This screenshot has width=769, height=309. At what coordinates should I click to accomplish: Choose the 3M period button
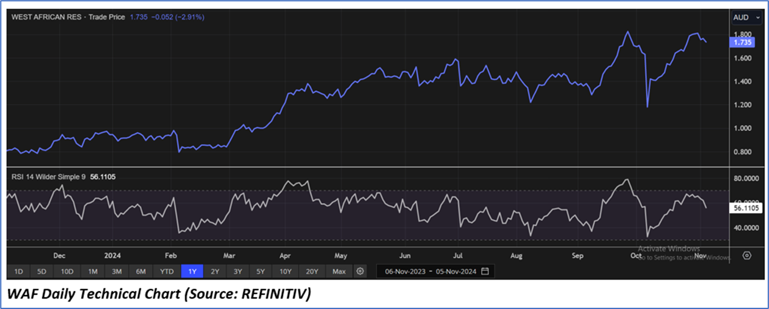tap(116, 271)
